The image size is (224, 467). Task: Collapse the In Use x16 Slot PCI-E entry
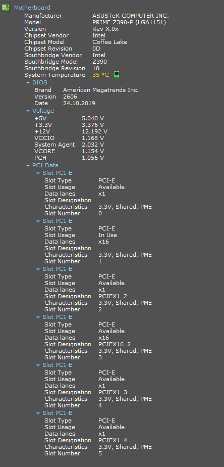click(x=38, y=221)
